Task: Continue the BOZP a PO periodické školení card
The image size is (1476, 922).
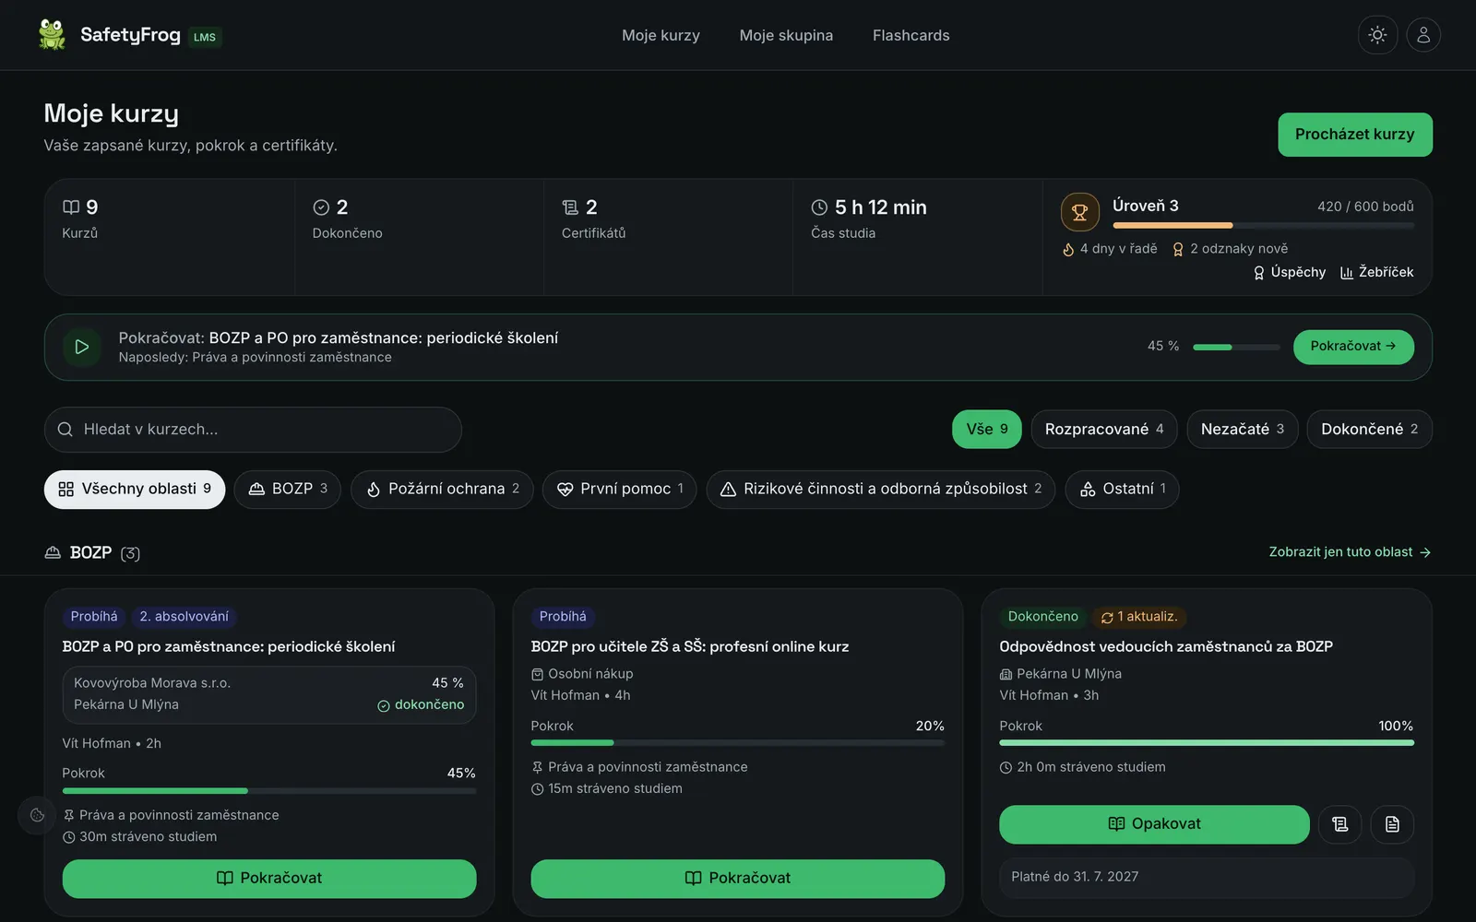Action: (x=269, y=879)
